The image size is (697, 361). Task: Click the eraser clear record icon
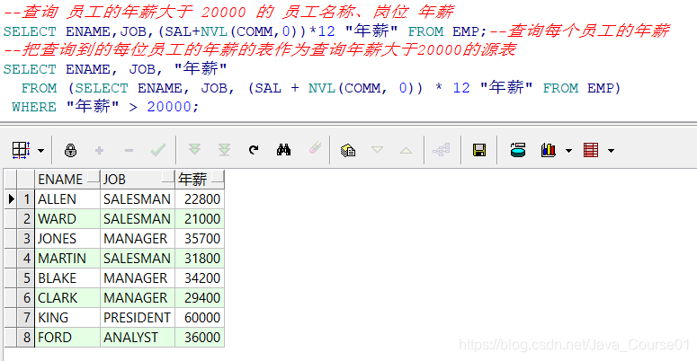pos(315,148)
